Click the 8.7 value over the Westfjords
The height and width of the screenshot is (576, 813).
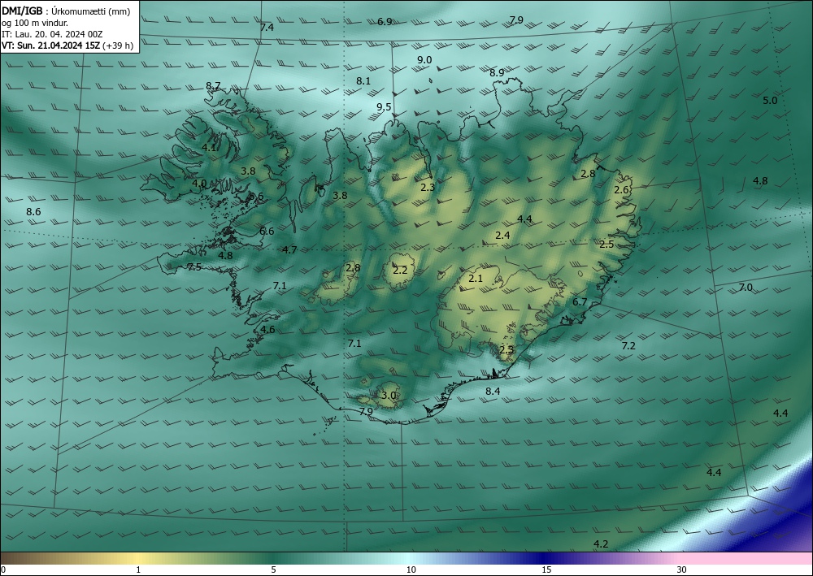pos(213,85)
